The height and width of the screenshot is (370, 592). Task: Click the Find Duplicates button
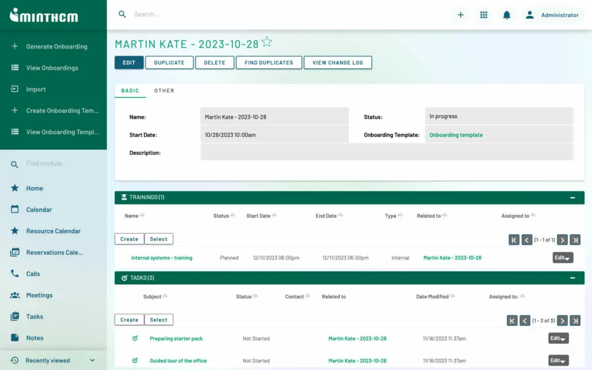tap(268, 62)
